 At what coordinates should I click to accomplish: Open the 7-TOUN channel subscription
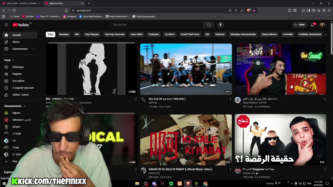[x=20, y=134]
